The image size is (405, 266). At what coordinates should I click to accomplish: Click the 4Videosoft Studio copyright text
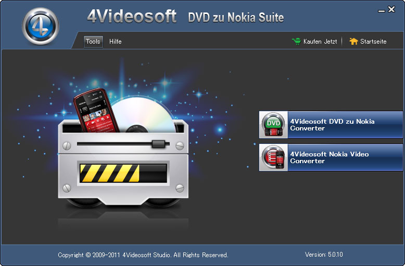tap(143, 255)
